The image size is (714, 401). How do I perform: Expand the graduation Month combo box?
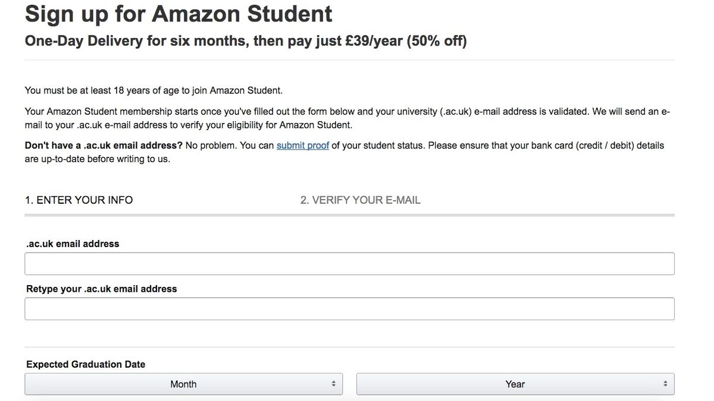183,384
